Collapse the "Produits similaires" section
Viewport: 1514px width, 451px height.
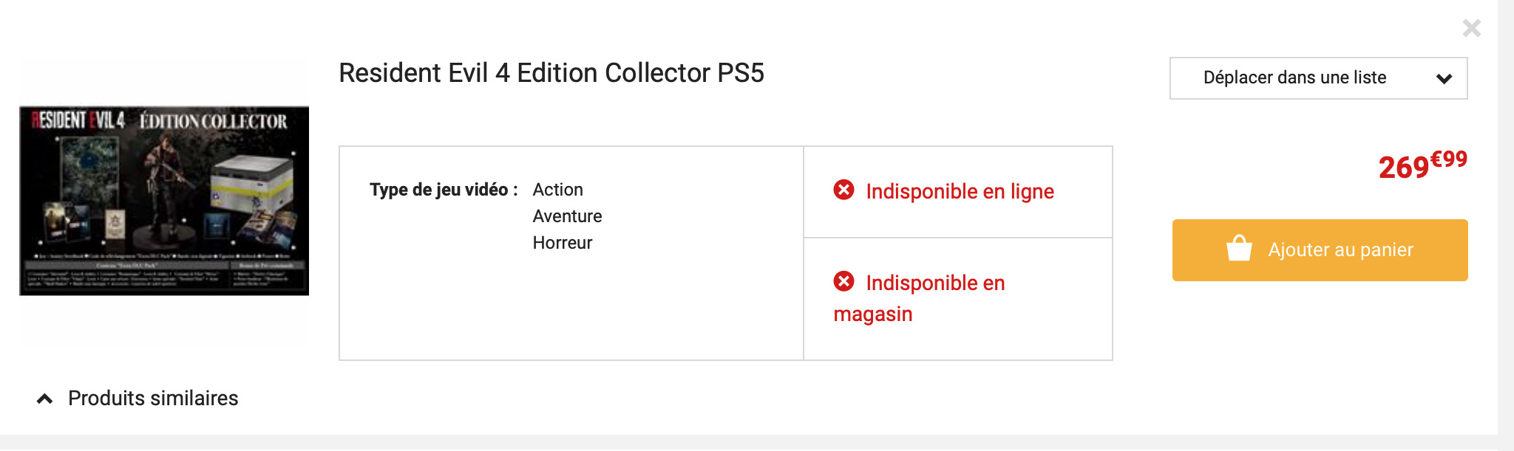point(153,399)
